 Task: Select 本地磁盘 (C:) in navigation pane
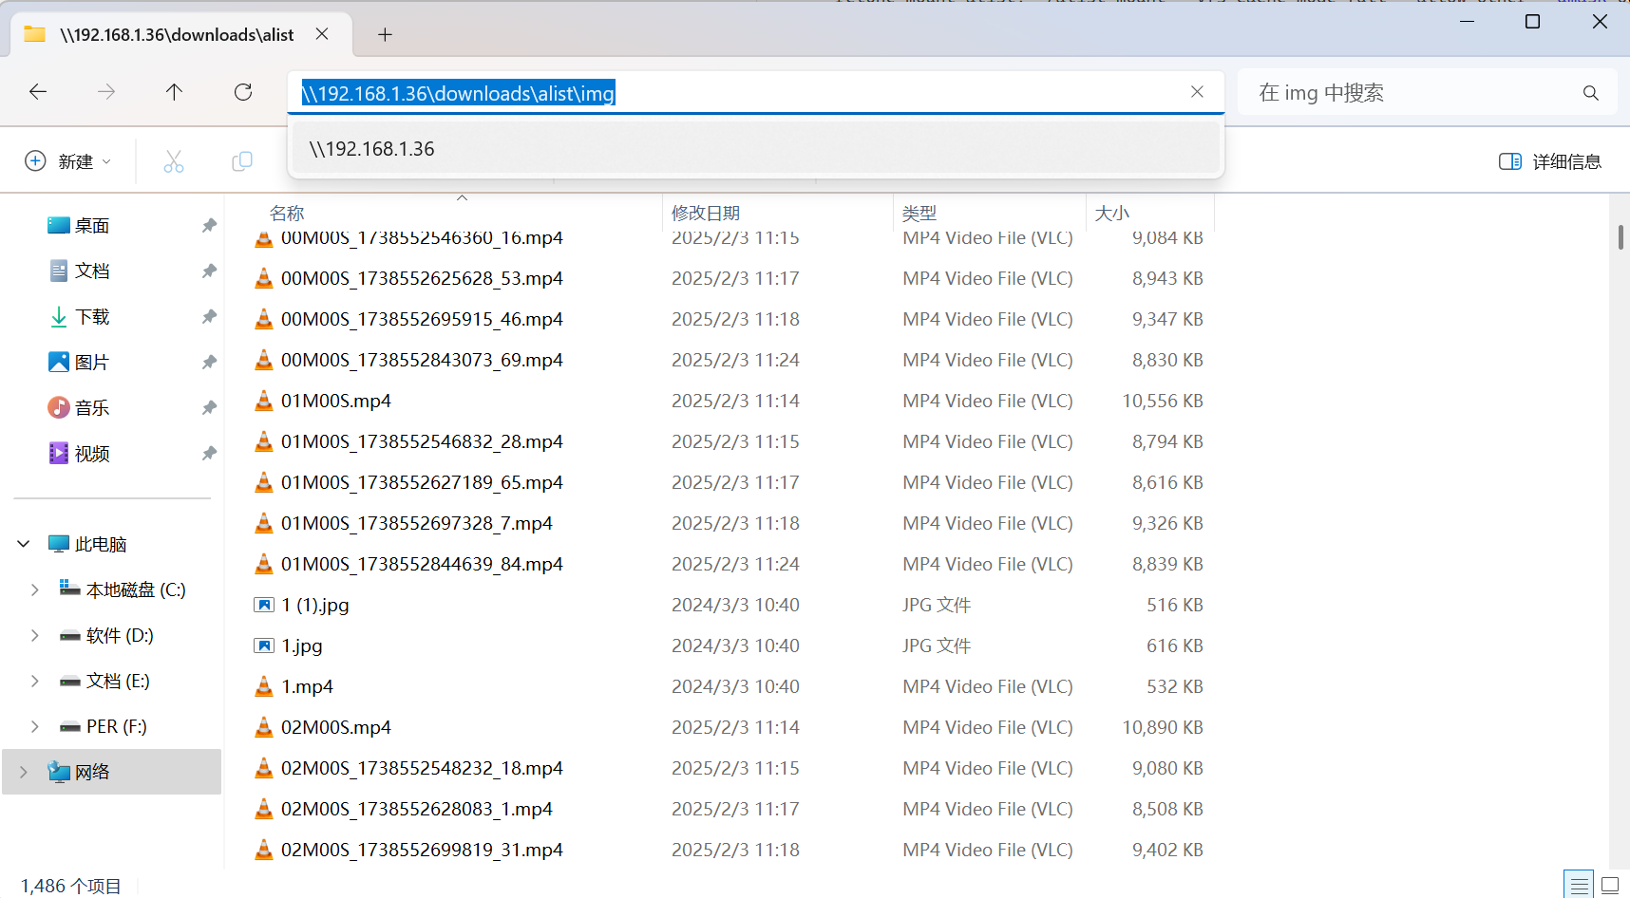tap(123, 589)
